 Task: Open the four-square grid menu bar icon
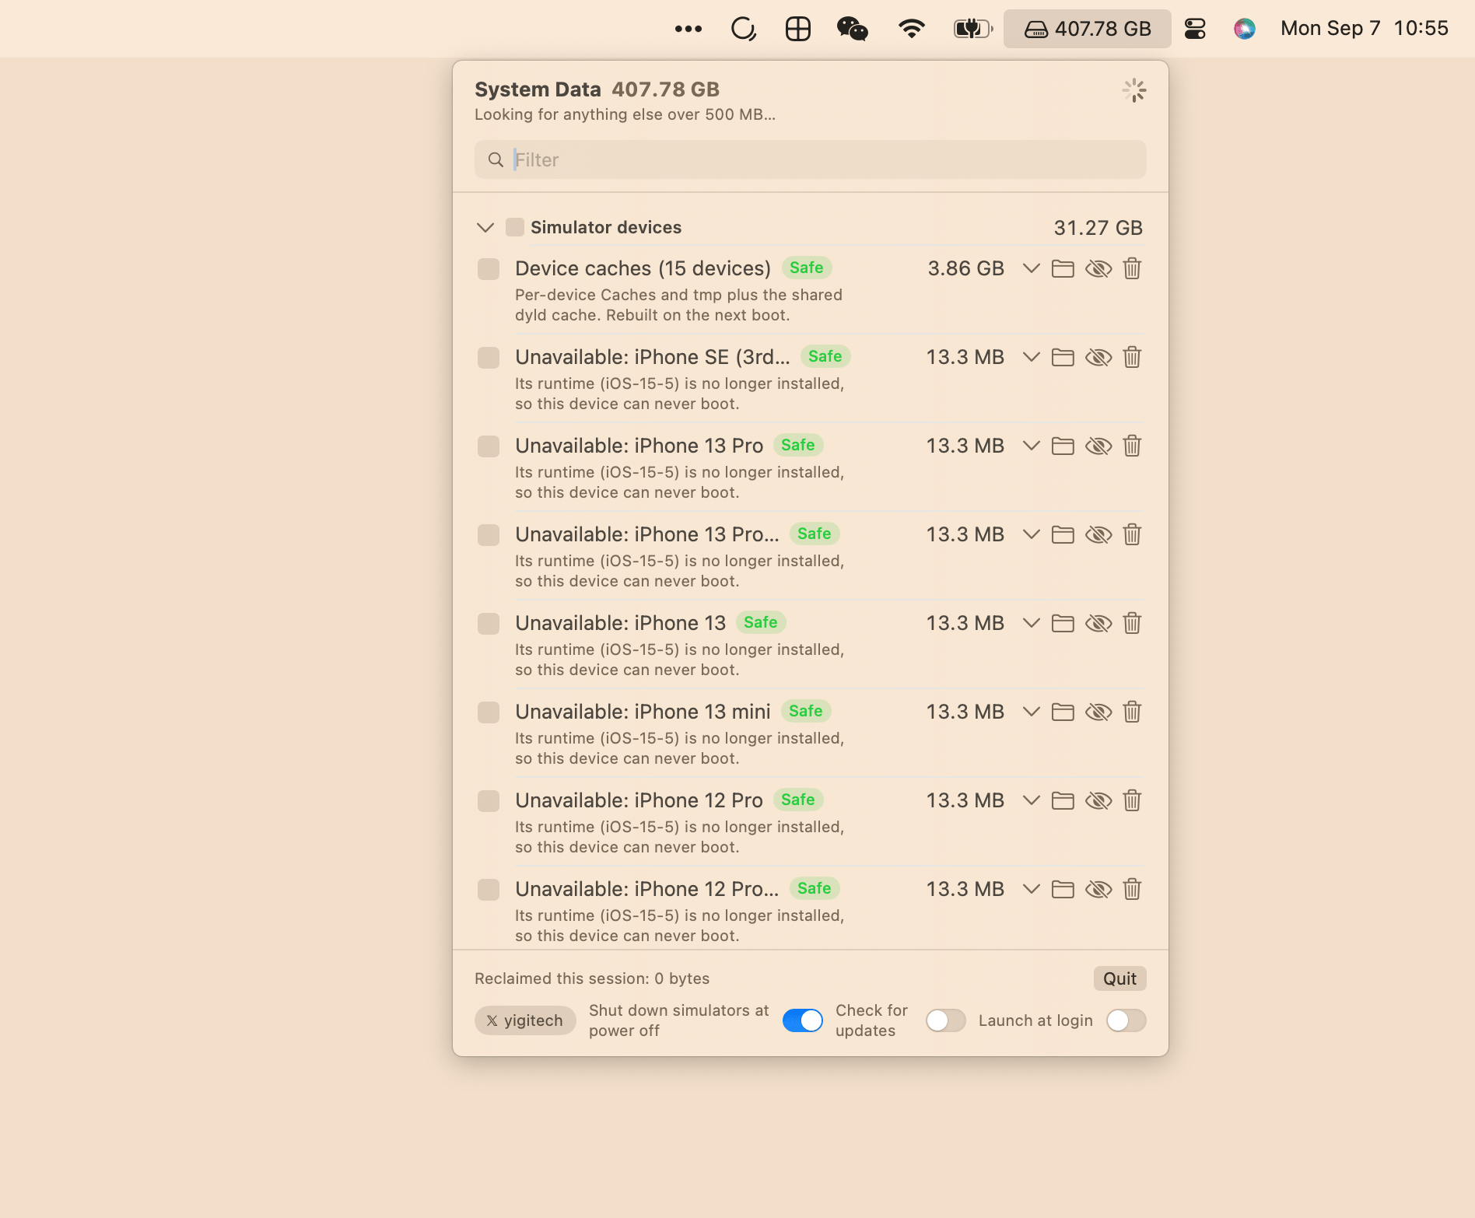798,29
